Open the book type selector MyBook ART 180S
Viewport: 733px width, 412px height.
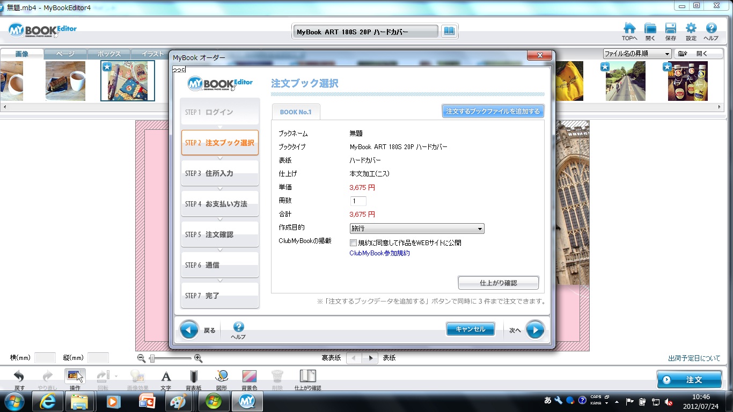365,32
